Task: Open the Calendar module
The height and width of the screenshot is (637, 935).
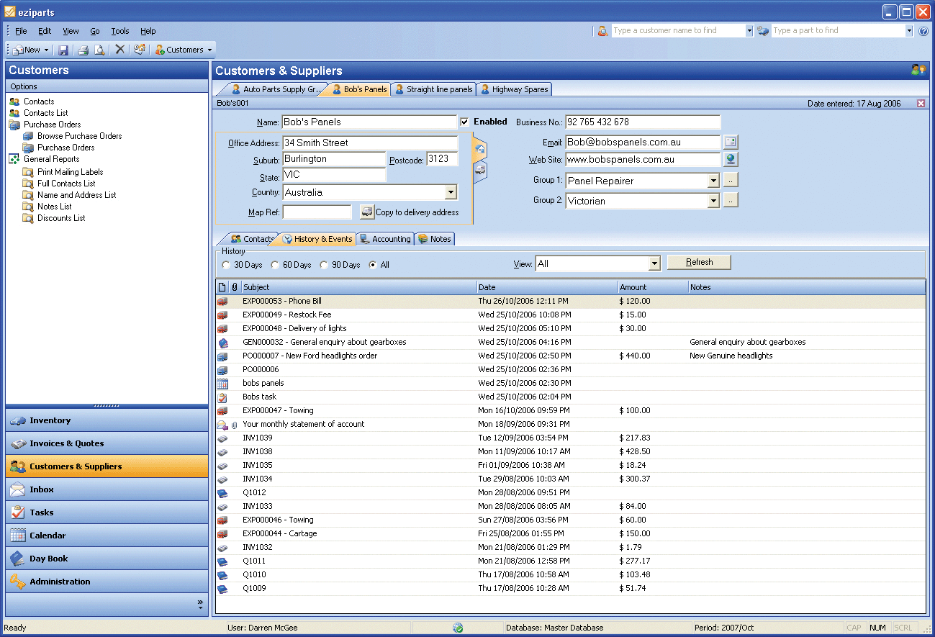Action: click(107, 536)
